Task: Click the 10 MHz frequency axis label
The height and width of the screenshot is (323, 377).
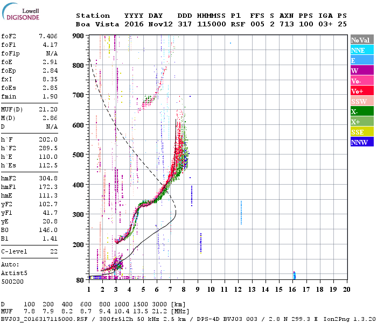Action: [x=211, y=290]
